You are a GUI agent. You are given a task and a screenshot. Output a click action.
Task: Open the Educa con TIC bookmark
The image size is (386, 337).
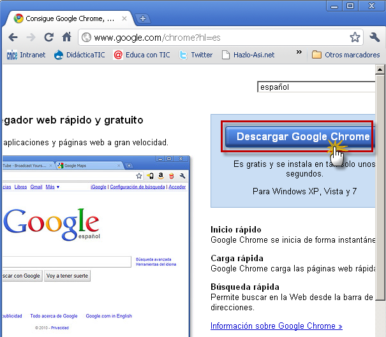[144, 55]
